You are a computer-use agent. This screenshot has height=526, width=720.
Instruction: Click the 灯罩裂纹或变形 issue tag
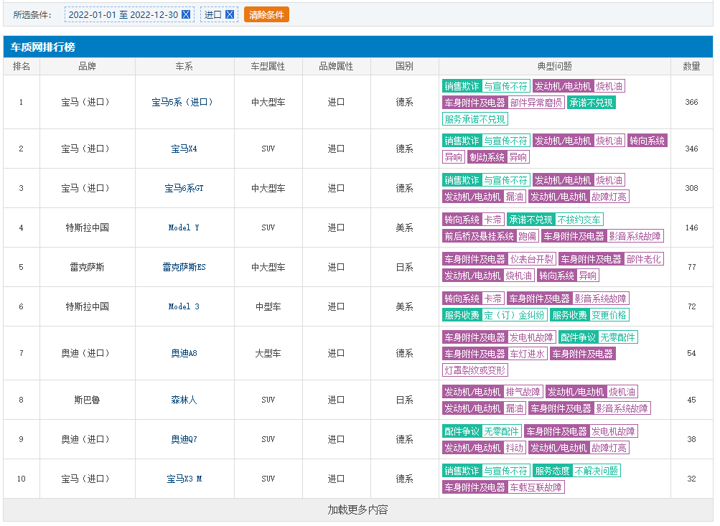[x=475, y=370]
